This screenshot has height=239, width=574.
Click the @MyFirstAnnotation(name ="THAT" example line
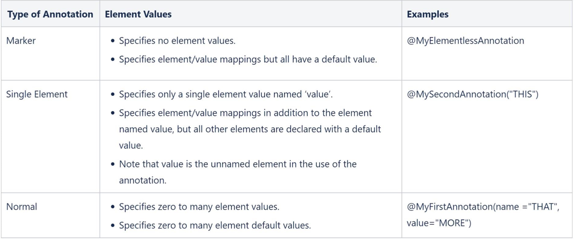pyautogui.click(x=483, y=207)
